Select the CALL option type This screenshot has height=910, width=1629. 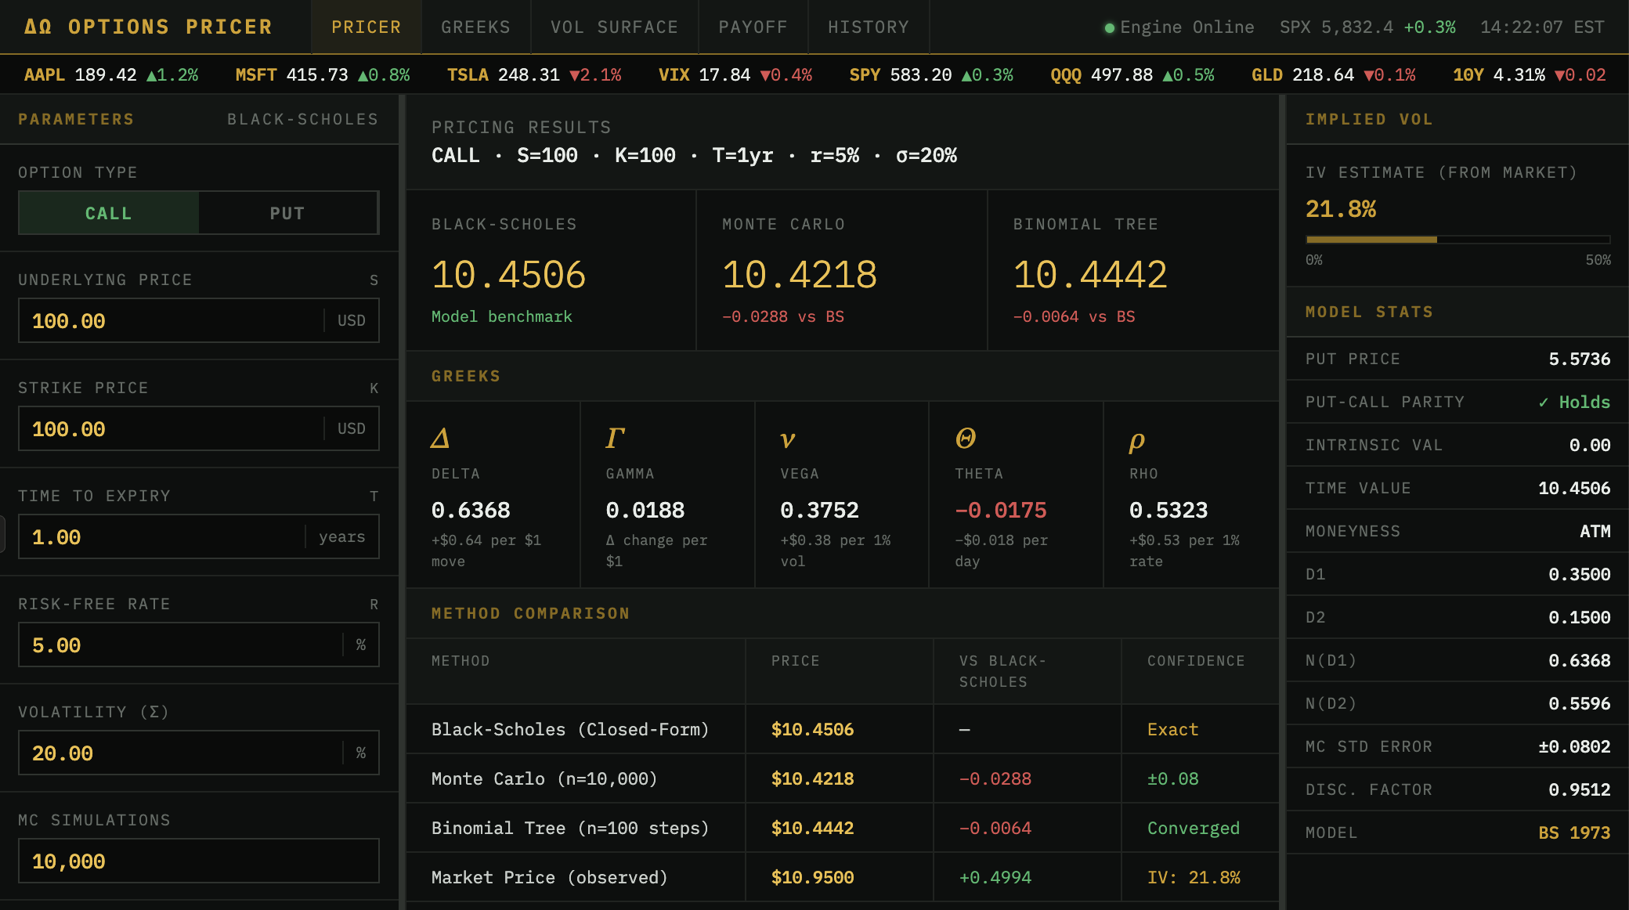coord(109,213)
